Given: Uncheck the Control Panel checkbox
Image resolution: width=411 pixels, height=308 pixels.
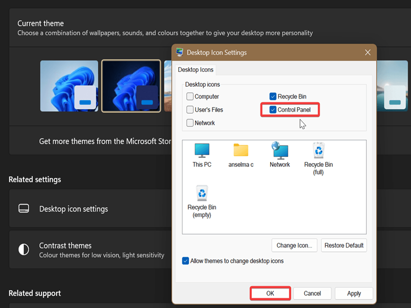Looking at the screenshot, I should tap(273, 109).
